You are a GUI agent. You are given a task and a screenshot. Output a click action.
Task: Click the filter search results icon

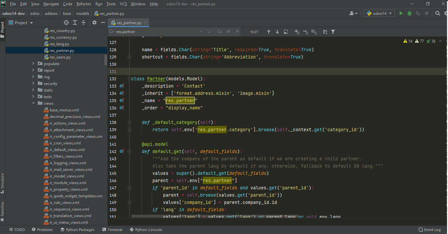click(333, 32)
